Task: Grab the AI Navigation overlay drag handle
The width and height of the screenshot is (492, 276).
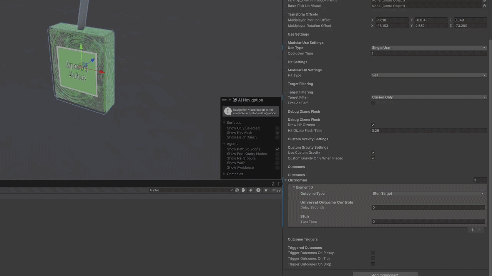Action: (224, 100)
